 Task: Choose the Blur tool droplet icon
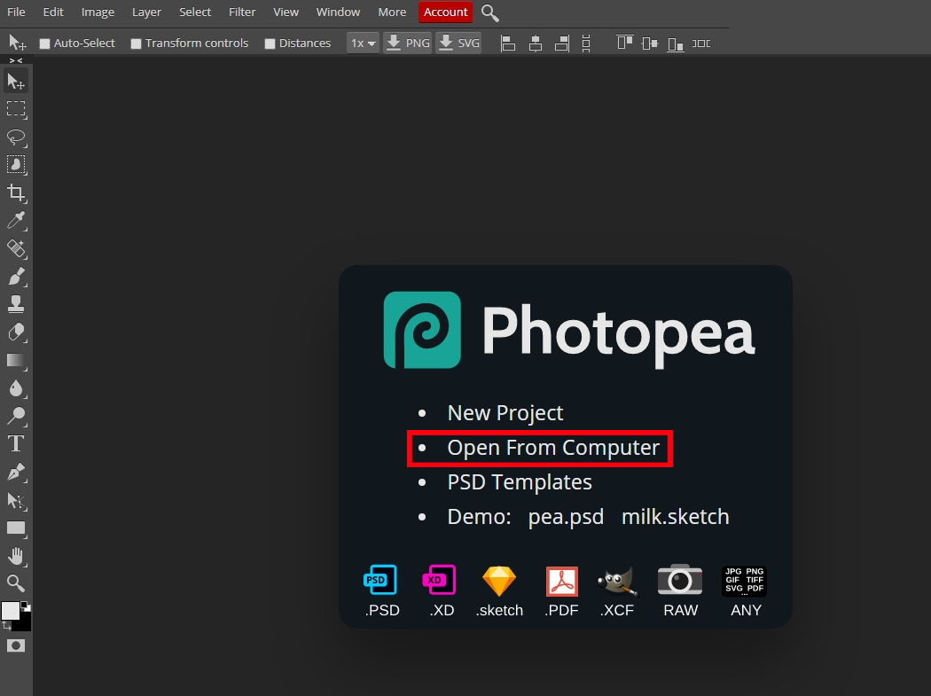16,387
